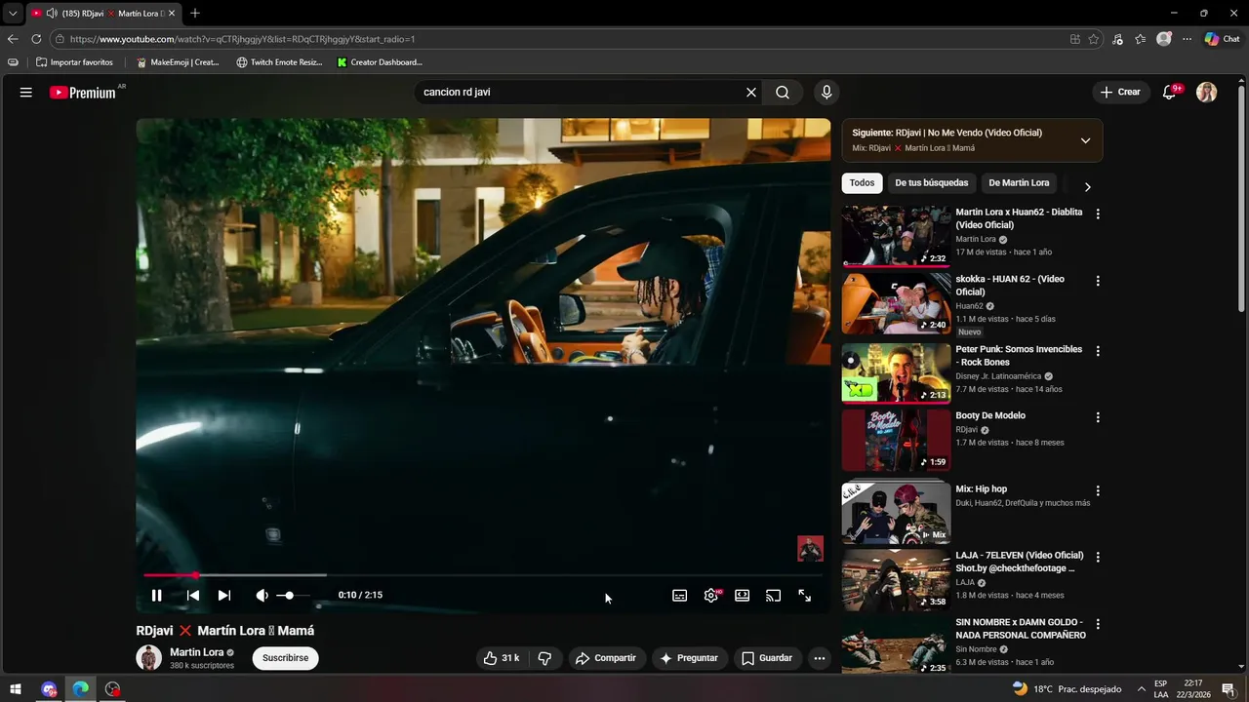Open the Creator Dashboard bookmark

380,62
